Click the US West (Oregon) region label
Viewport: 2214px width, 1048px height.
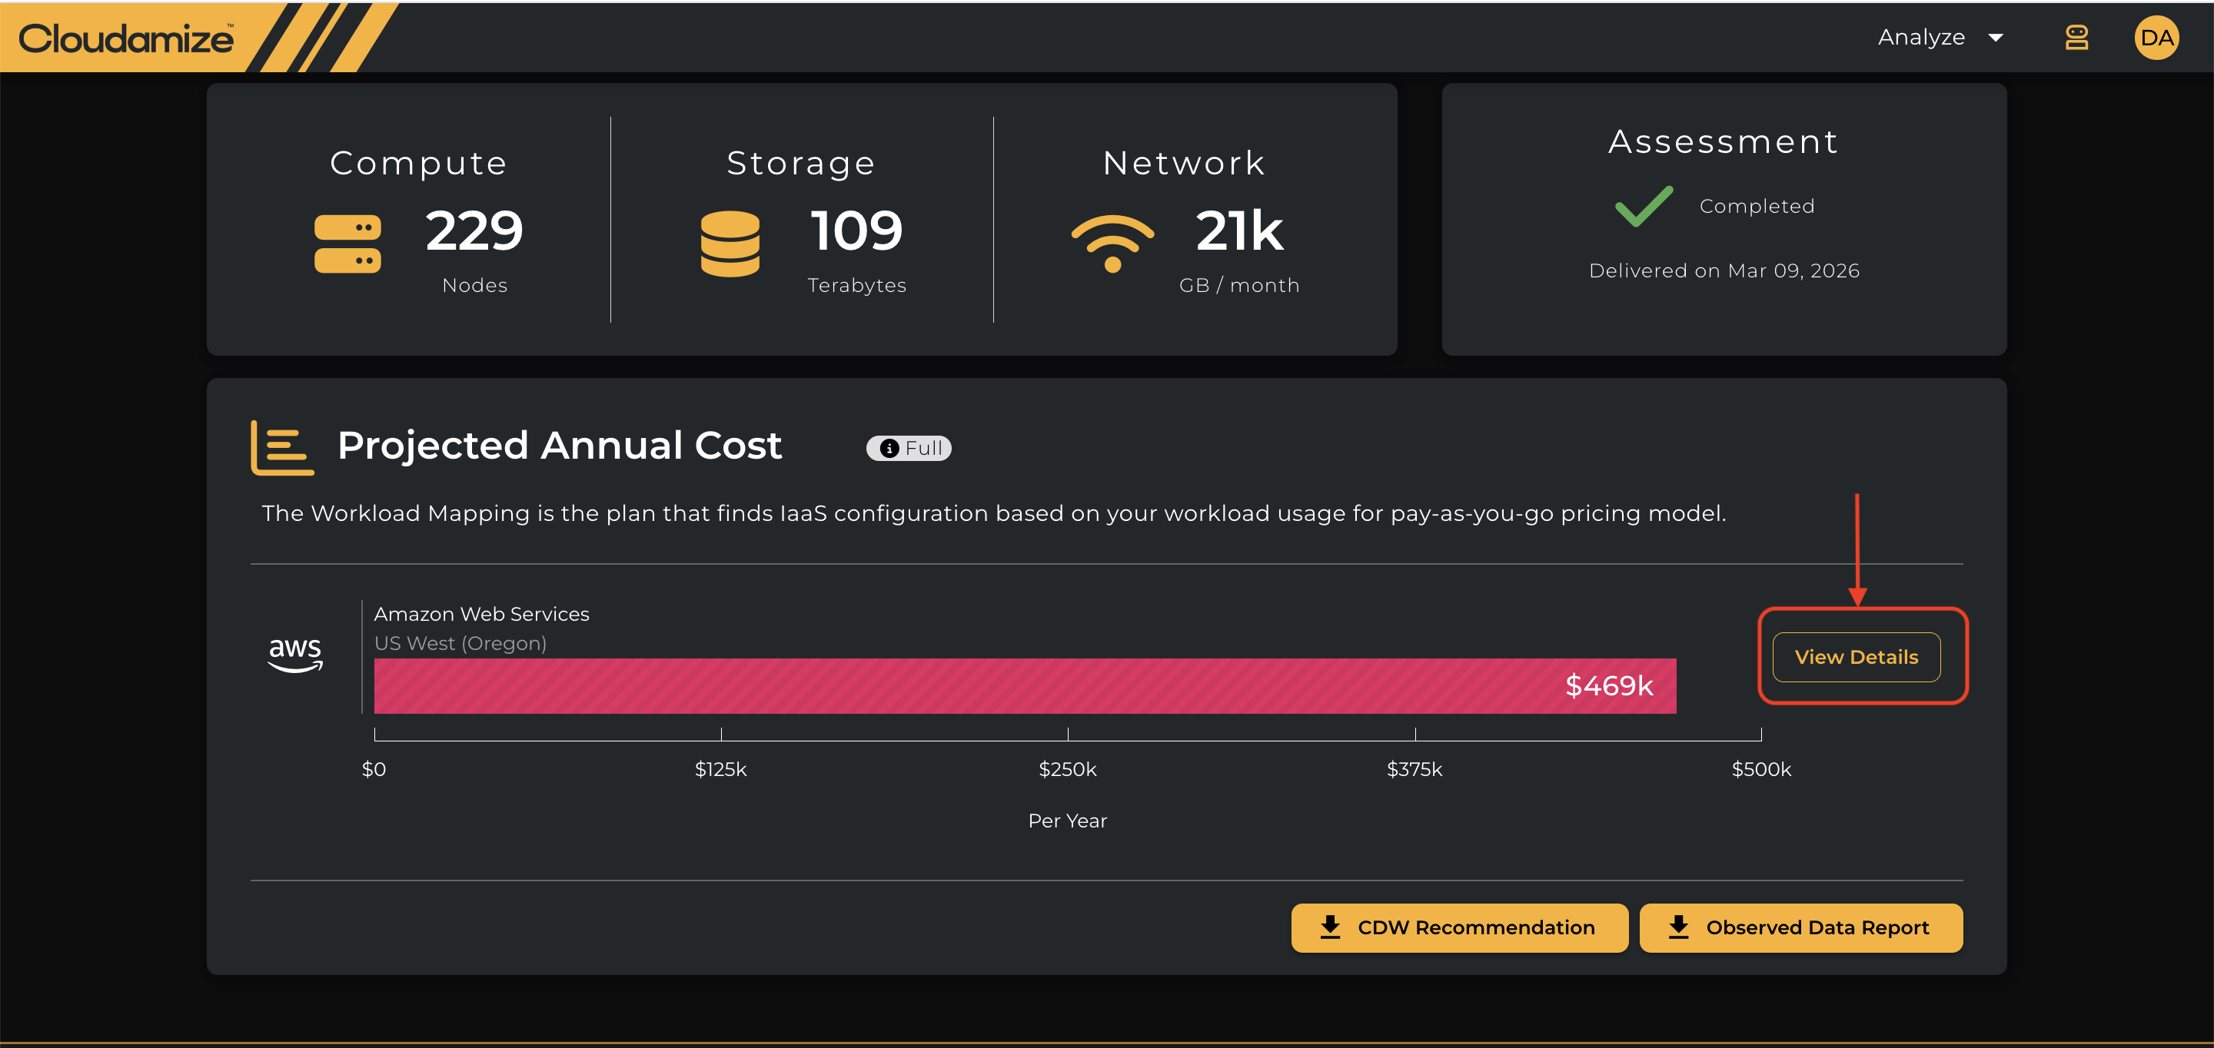[x=460, y=643]
